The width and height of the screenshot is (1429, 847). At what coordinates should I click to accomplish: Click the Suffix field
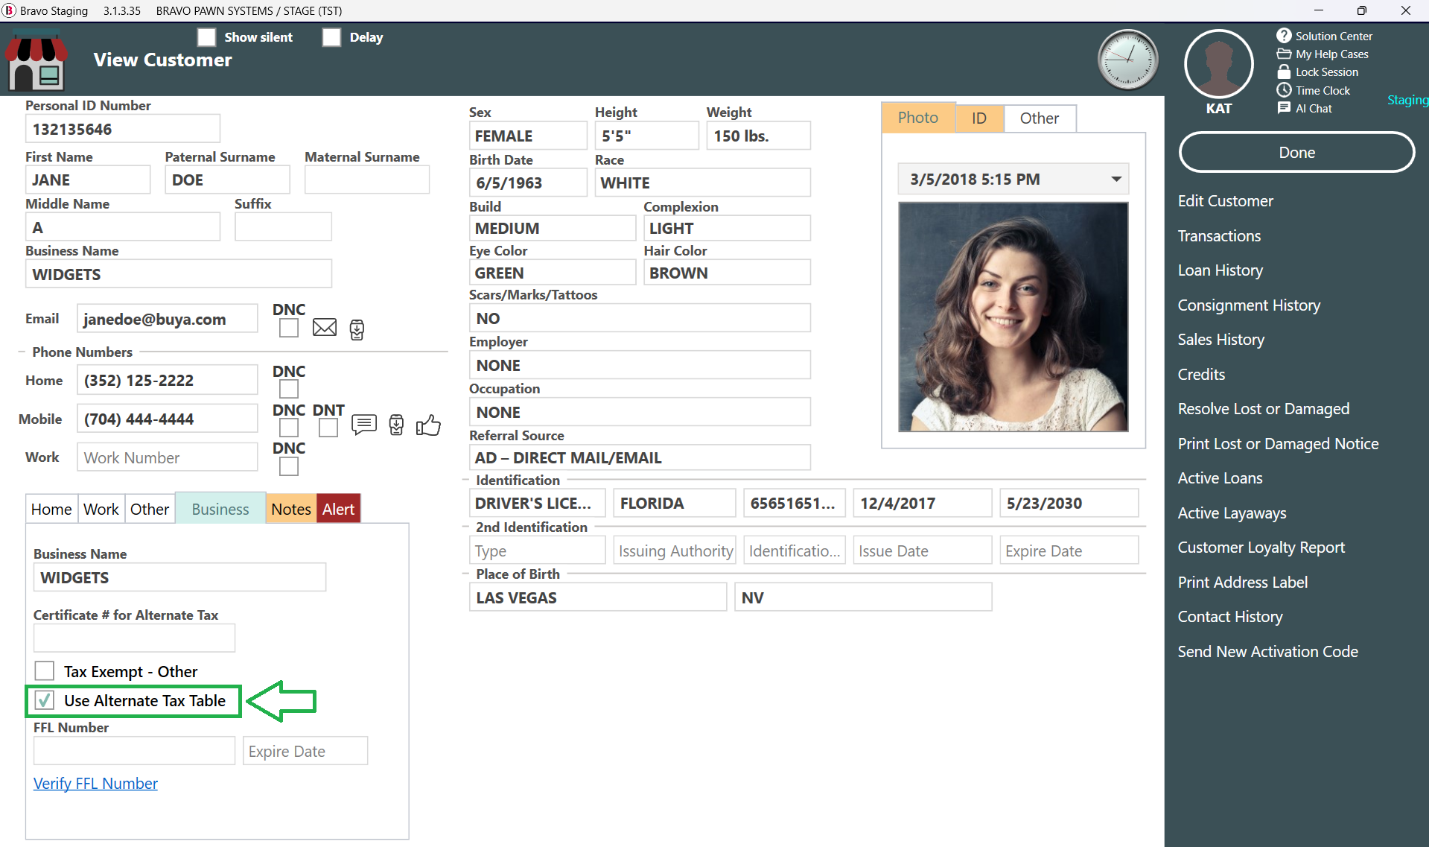point(283,226)
